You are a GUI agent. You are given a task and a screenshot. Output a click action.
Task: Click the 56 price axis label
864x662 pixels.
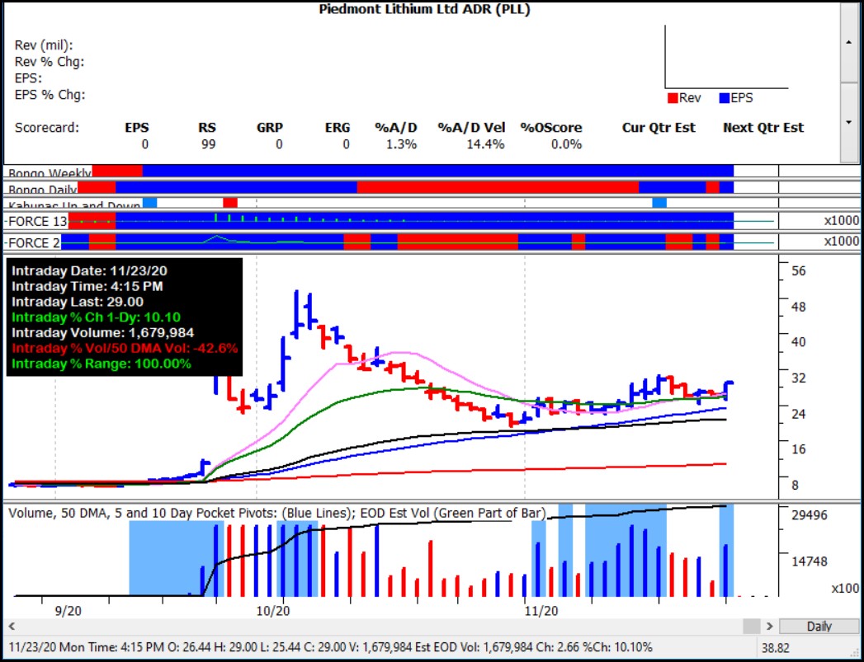click(799, 270)
